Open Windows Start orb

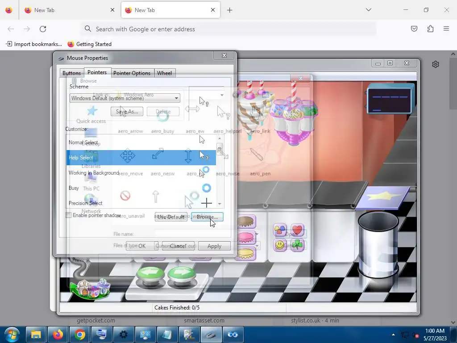12,334
